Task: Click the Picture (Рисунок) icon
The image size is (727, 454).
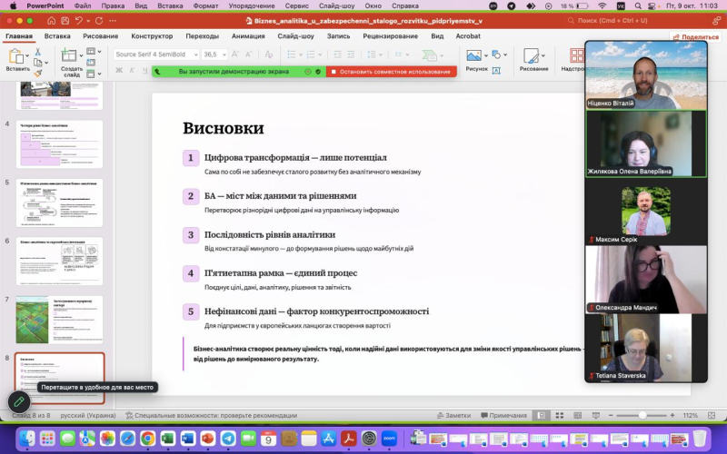Action: click(x=473, y=55)
